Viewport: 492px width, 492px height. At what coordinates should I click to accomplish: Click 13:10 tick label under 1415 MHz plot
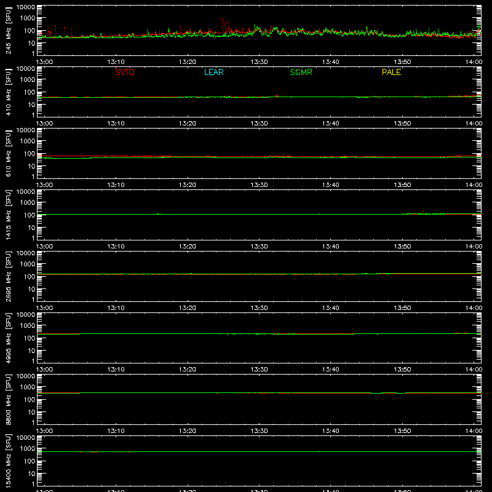pyautogui.click(x=116, y=247)
